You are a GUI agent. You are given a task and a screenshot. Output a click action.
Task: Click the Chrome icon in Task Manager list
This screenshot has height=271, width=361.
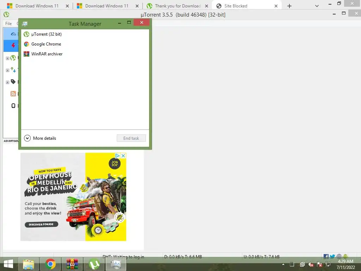26,44
